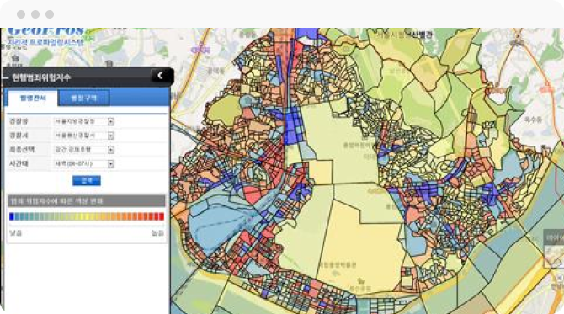This screenshot has width=564, height=314.
Task: Click the GeoPros logo
Action: pos(45,36)
